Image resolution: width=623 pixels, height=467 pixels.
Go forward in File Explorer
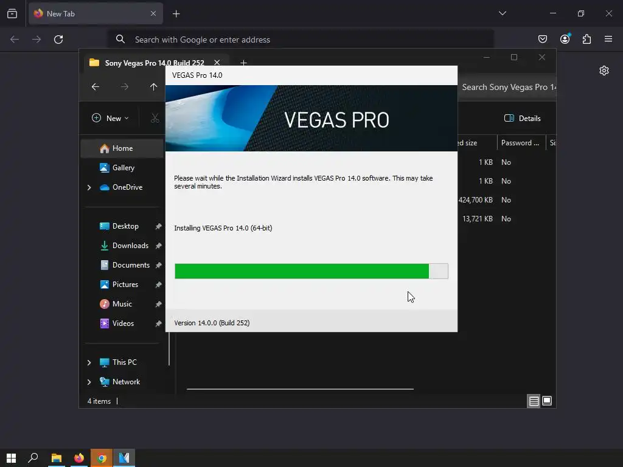tap(124, 86)
